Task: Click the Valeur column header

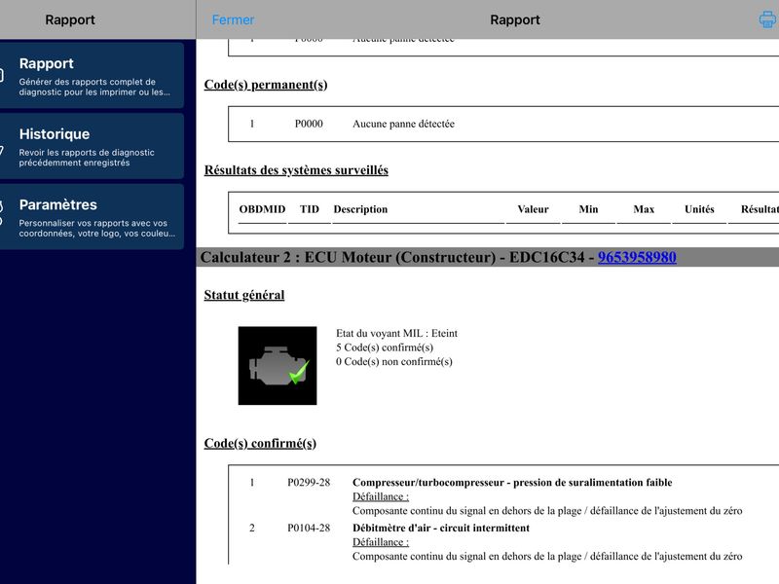Action: (x=533, y=209)
